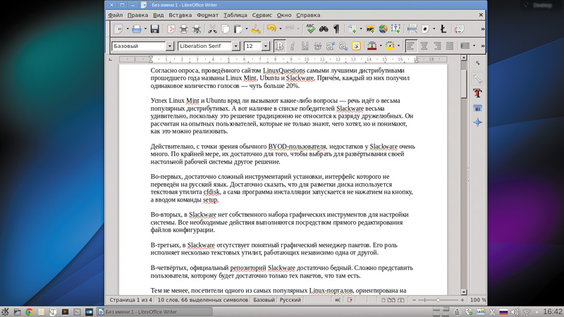The height and width of the screenshot is (317, 564).
Task: Expand the line spacing arrow
Action: click(x=474, y=46)
